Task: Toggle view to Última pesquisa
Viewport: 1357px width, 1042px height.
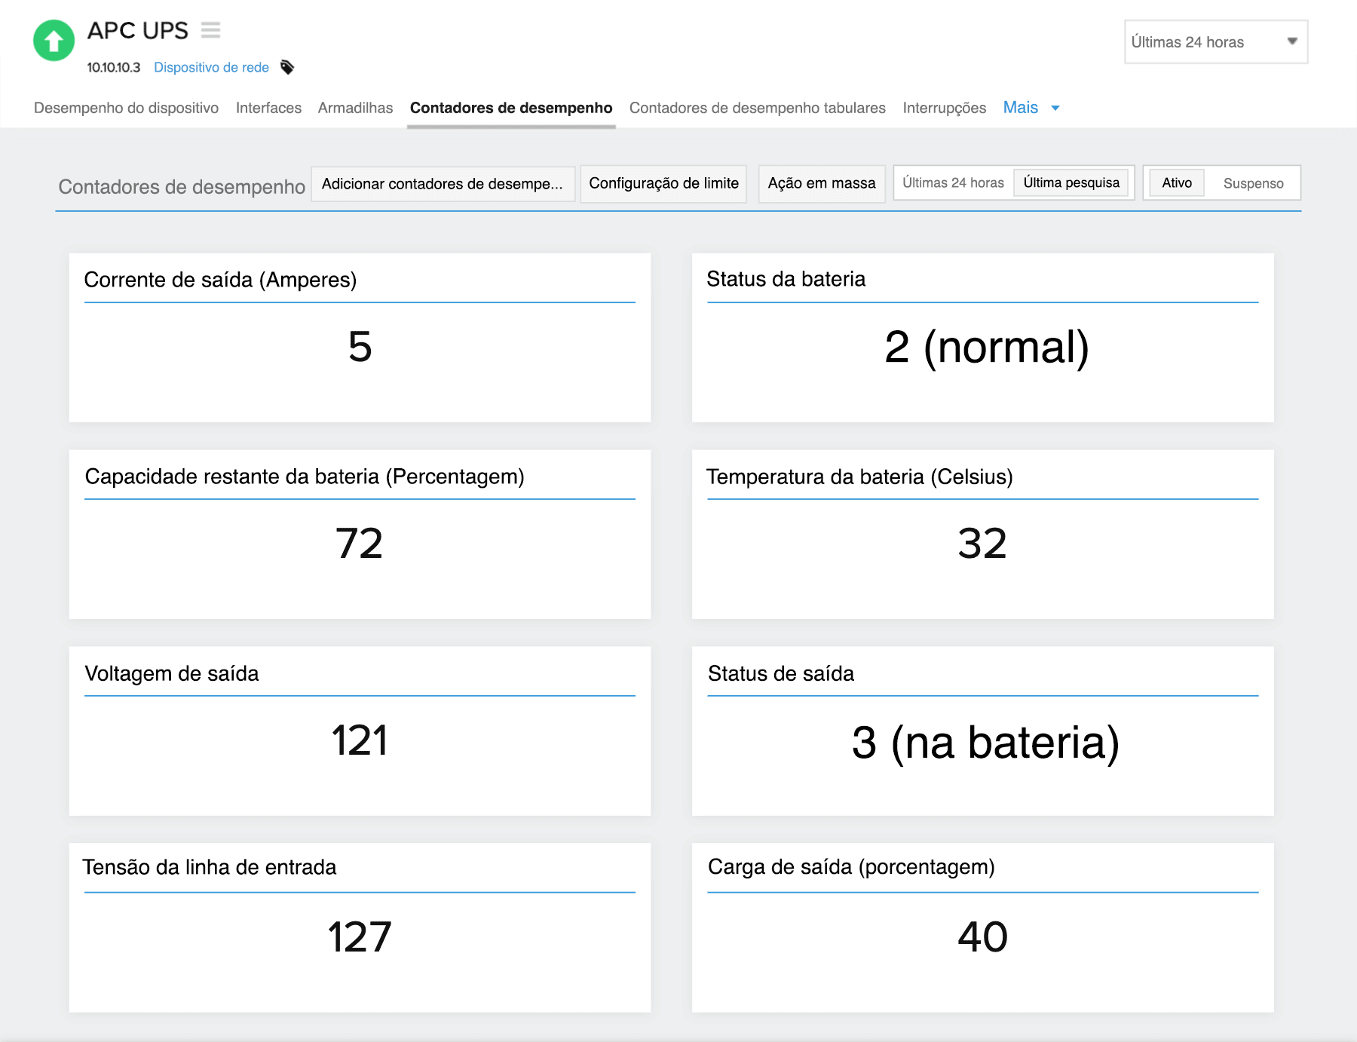Action: pyautogui.click(x=1071, y=182)
